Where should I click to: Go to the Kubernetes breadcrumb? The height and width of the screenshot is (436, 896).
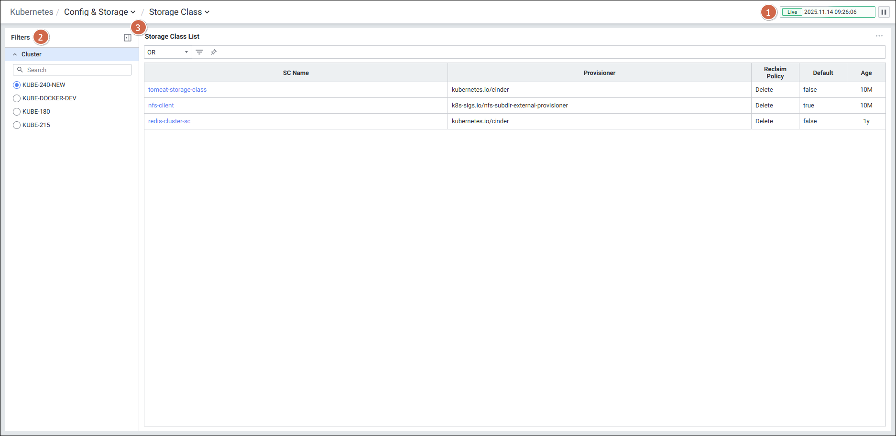(x=32, y=12)
